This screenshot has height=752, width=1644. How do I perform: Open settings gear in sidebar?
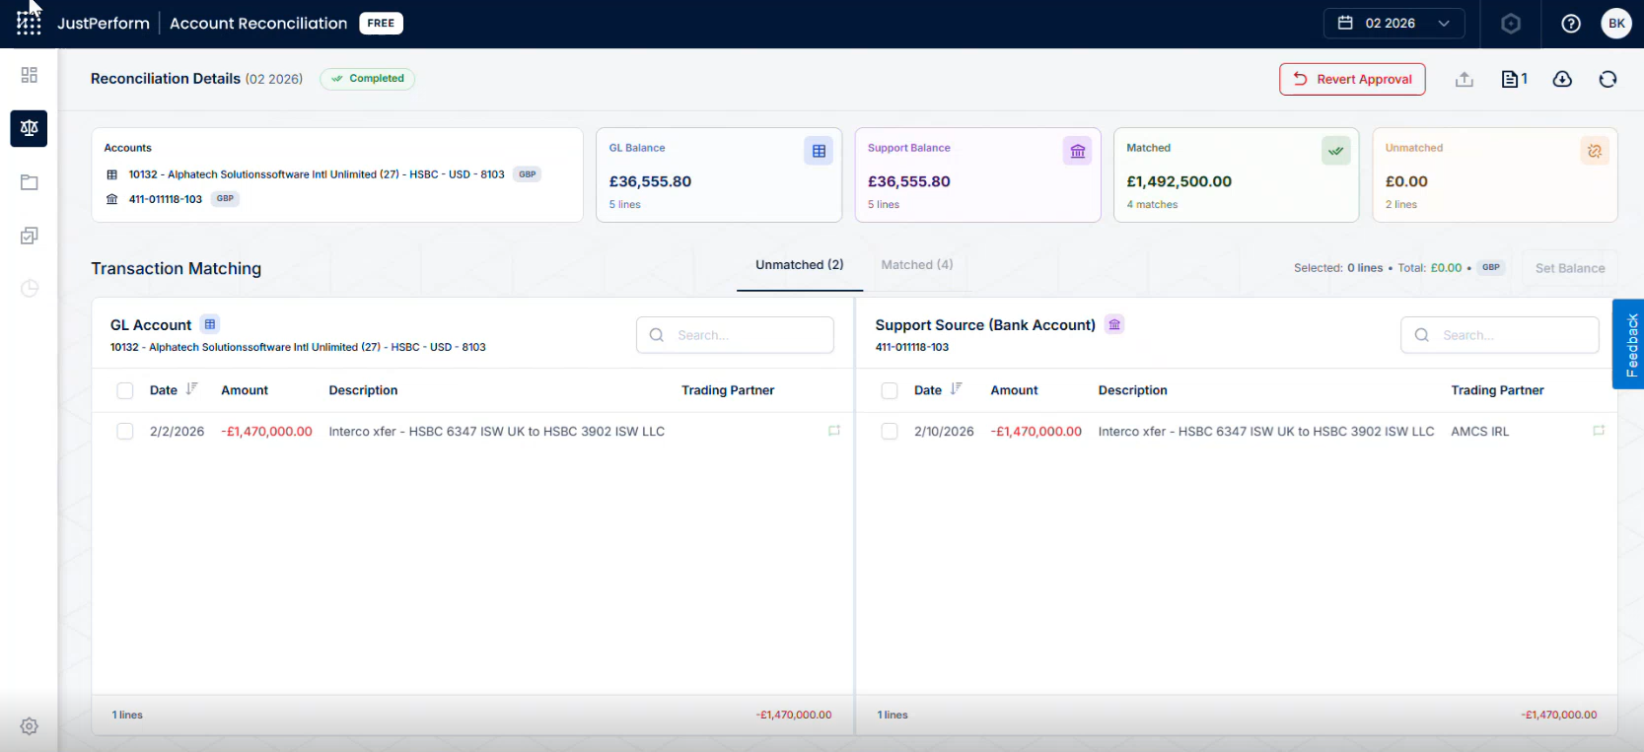pyautogui.click(x=30, y=726)
